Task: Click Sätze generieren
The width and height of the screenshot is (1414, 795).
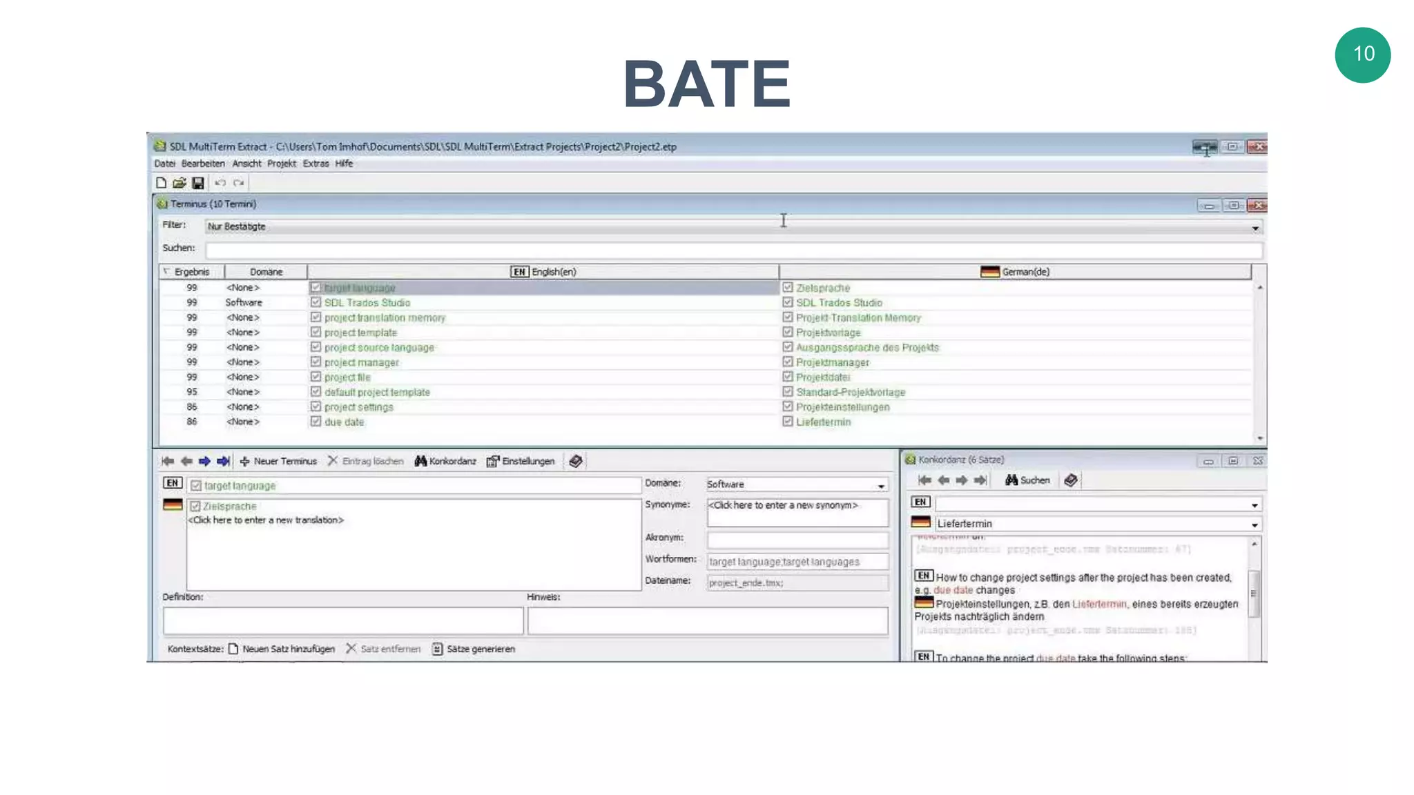Action: 474,649
